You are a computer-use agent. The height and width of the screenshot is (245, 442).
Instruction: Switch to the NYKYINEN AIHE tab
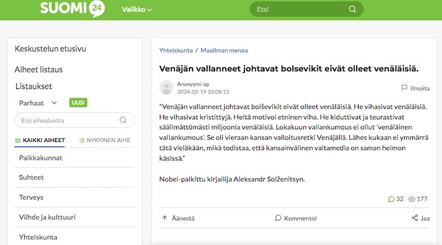coord(105,140)
